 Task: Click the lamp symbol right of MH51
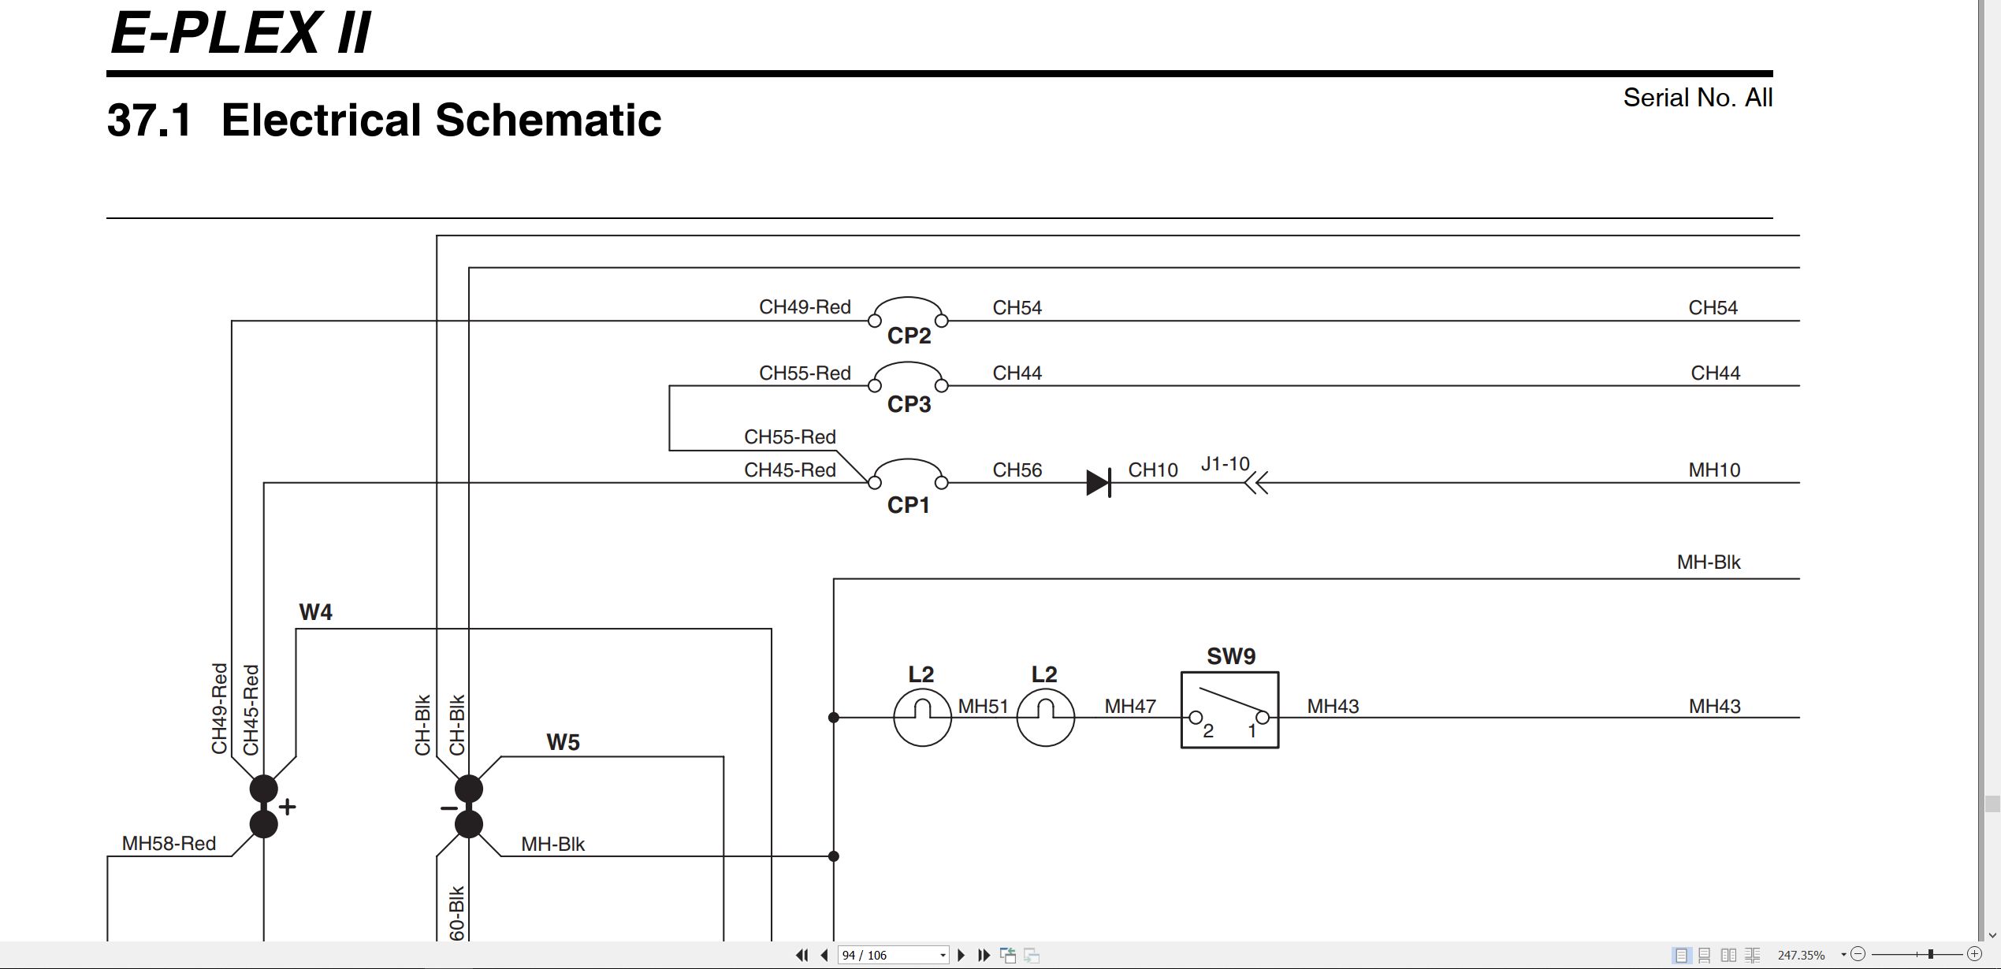click(1045, 718)
